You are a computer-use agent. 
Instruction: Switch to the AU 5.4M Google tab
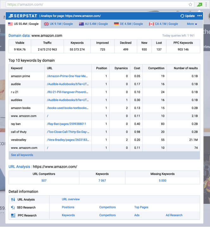pos(93,24)
